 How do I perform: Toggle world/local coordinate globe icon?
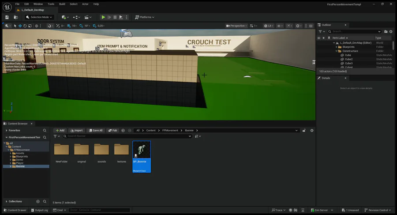click(37, 26)
